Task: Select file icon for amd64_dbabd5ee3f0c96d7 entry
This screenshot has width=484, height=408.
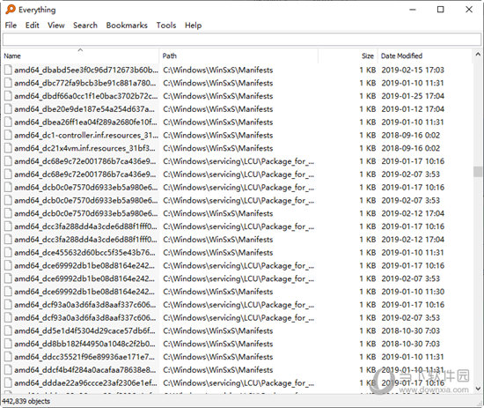Action: coord(8,70)
